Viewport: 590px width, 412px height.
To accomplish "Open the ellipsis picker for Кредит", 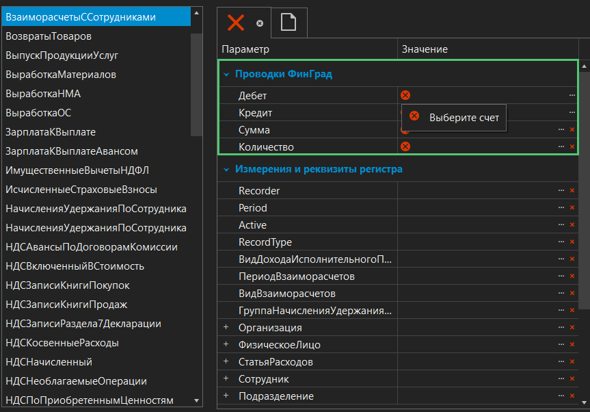I will point(572,112).
